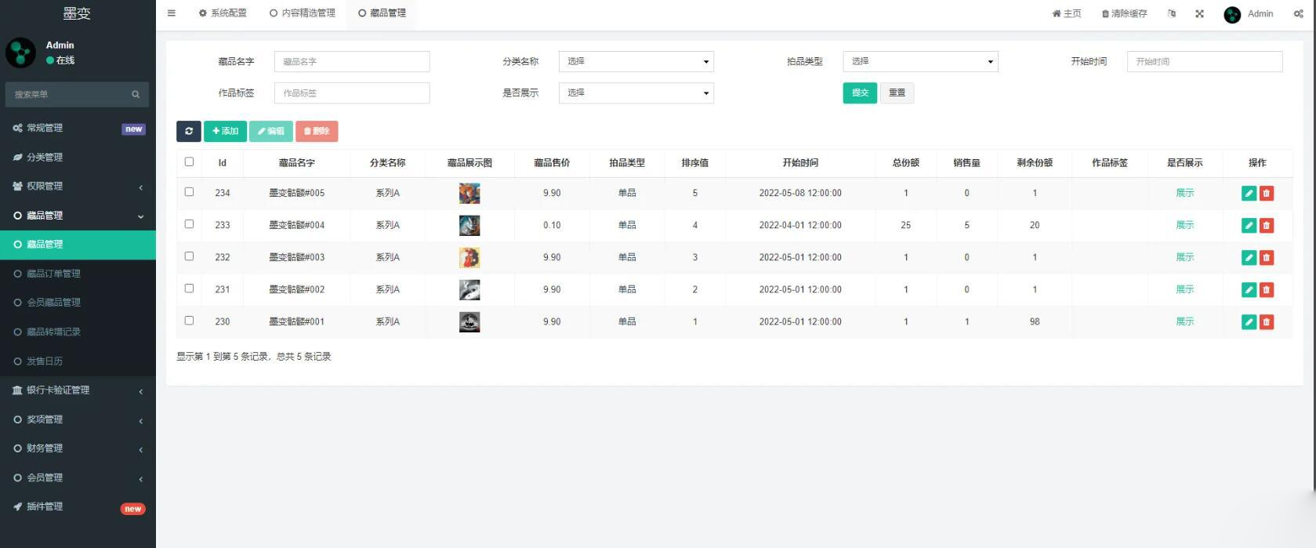This screenshot has height=548, width=1316.
Task: Click red delete icon for row 231
Action: click(1266, 290)
